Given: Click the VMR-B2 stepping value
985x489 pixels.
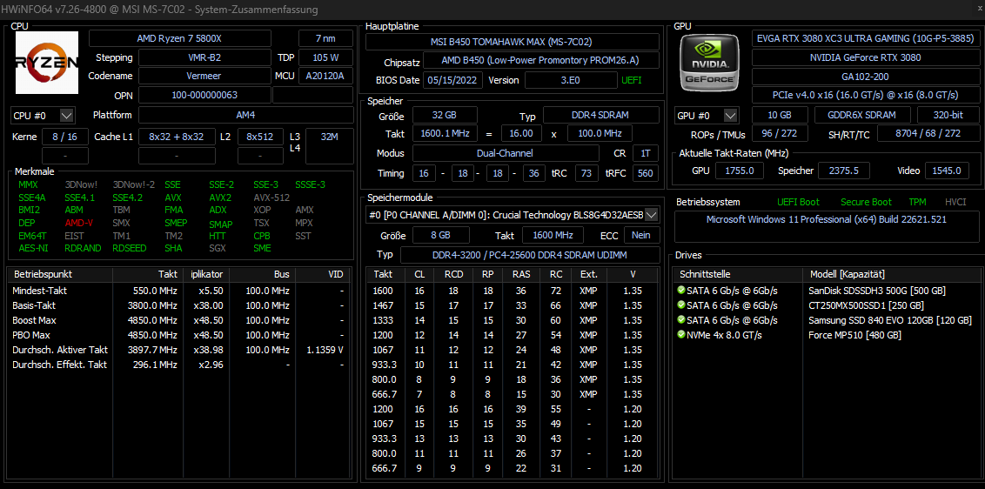Looking at the screenshot, I should click(204, 57).
